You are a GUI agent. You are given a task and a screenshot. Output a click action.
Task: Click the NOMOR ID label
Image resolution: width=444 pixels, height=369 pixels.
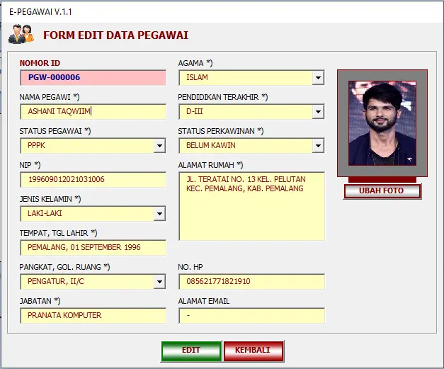point(40,63)
